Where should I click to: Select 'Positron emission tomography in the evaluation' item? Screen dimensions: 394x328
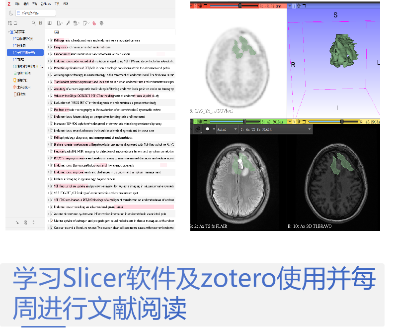pyautogui.click(x=111, y=110)
